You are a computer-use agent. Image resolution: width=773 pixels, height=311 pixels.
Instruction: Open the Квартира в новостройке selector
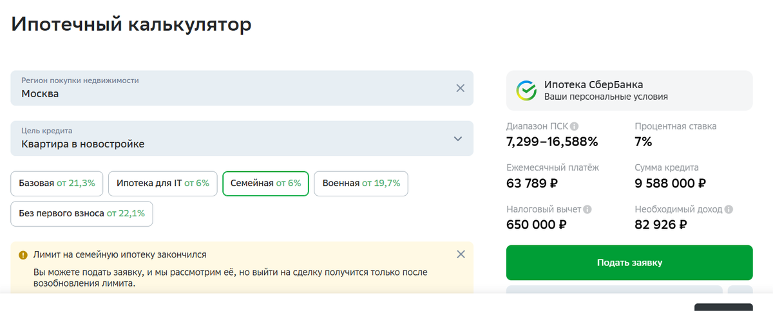pos(242,138)
